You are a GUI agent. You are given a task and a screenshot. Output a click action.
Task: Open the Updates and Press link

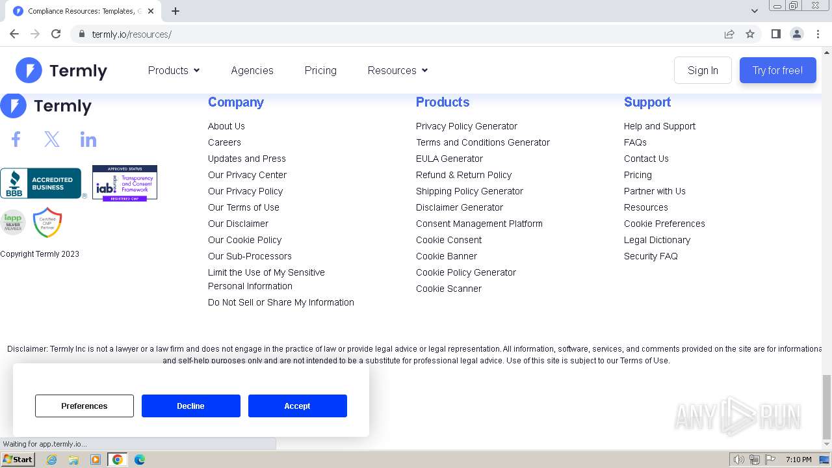[247, 159]
